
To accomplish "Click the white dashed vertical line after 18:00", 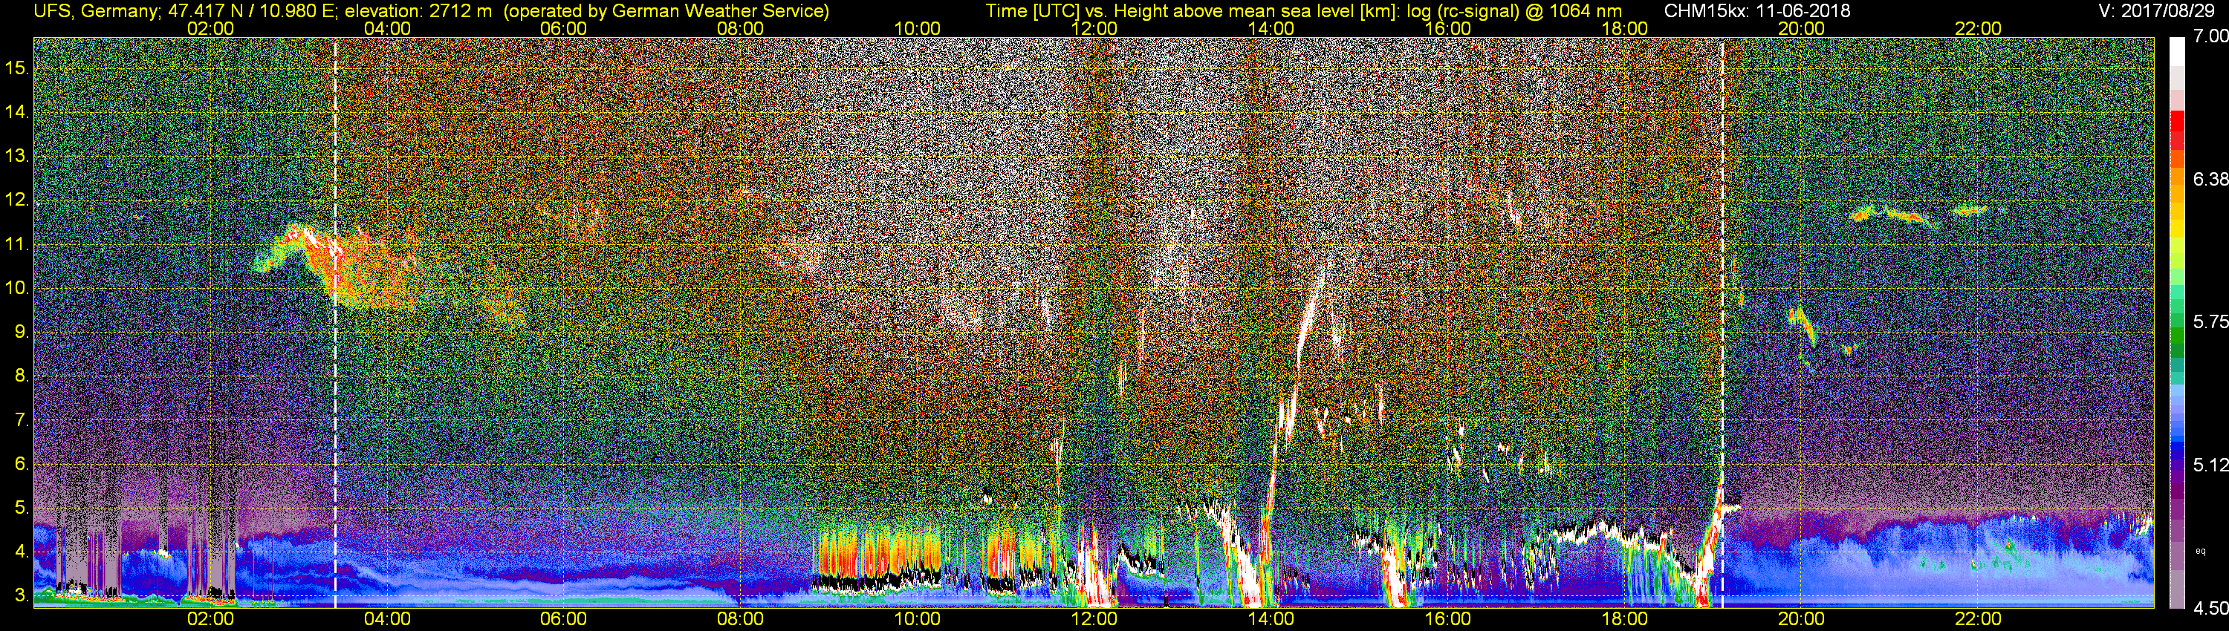I will coord(1722,321).
